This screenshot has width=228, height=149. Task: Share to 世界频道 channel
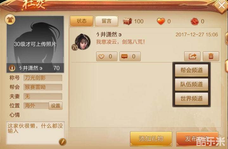click(191, 98)
